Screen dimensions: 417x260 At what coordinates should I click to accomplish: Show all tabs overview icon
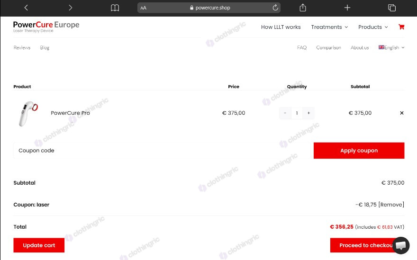pos(392,8)
